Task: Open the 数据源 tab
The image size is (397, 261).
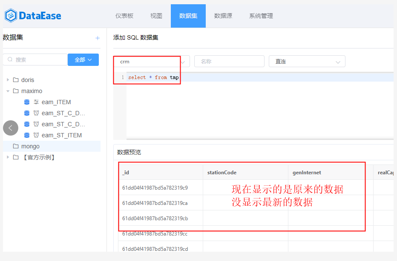Action: pos(223,16)
